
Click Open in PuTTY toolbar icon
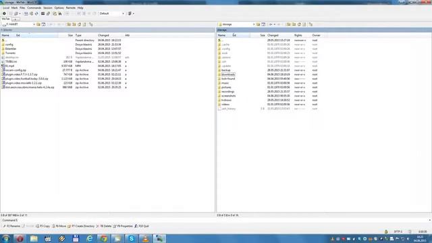[48, 13]
